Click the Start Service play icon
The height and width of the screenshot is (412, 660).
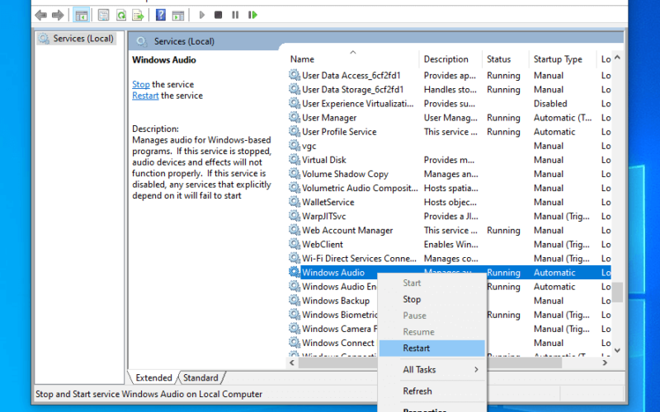201,15
